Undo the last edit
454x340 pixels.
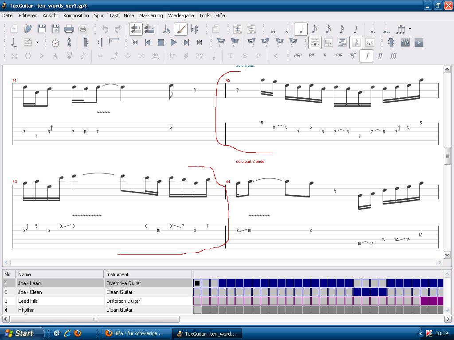tap(105, 29)
